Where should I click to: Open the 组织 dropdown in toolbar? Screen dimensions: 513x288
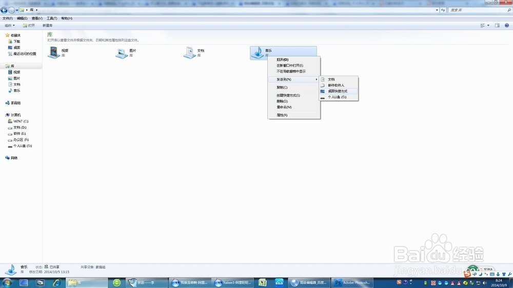[x=9, y=25]
